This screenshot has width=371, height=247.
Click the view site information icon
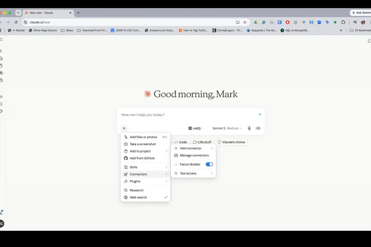[25, 22]
